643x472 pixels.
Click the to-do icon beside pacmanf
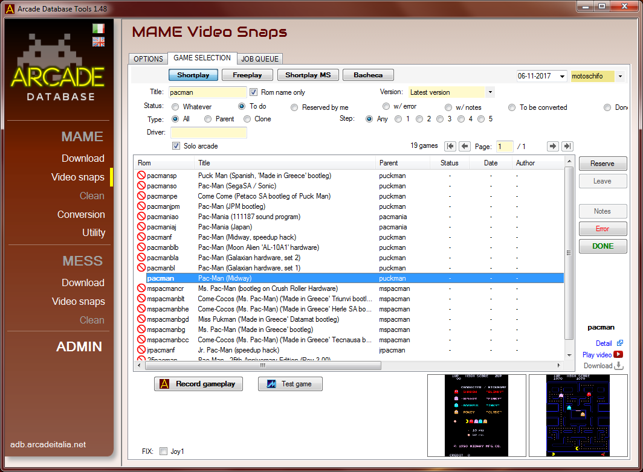pyautogui.click(x=141, y=237)
